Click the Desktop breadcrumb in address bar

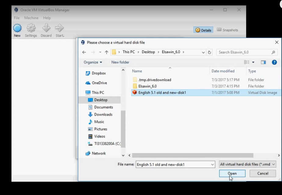coord(148,52)
